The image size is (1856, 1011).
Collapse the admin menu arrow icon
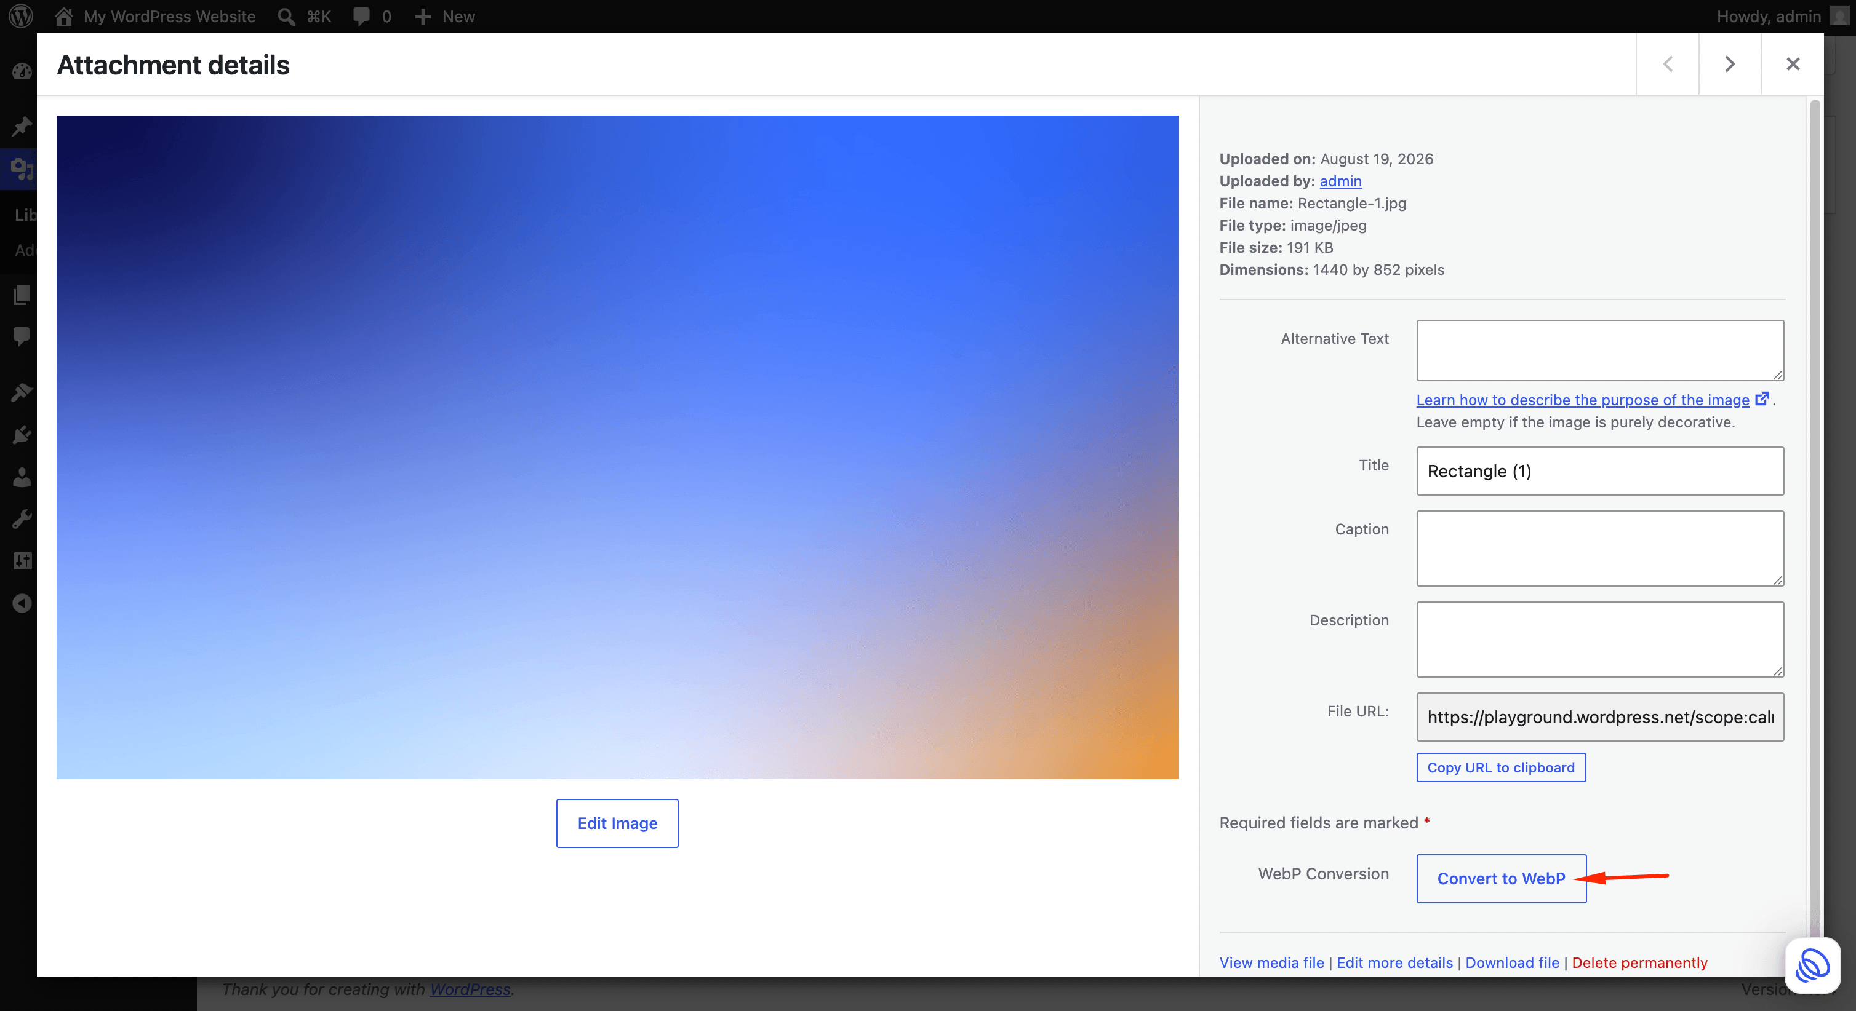22,603
